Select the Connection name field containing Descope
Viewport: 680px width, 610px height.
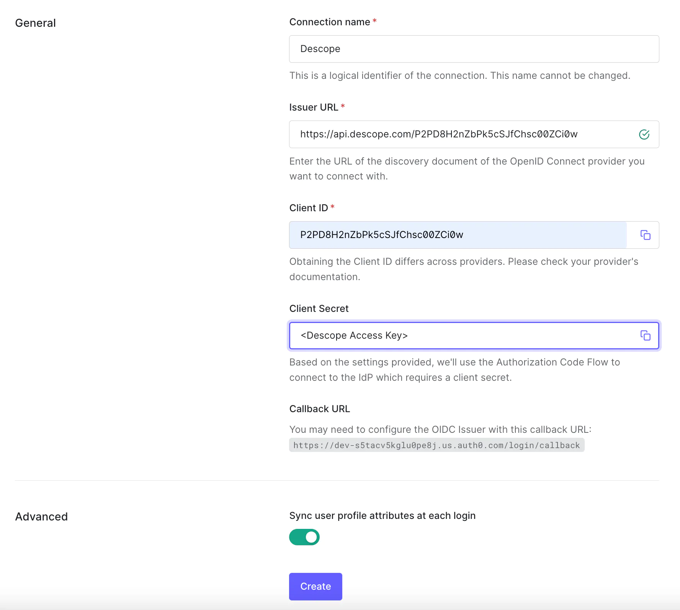421,49
